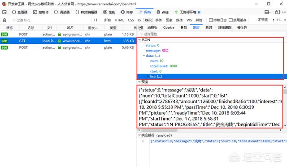Click lock icon of 1.15 KB request
This screenshot has height=167, width=287.
tap(59, 34)
